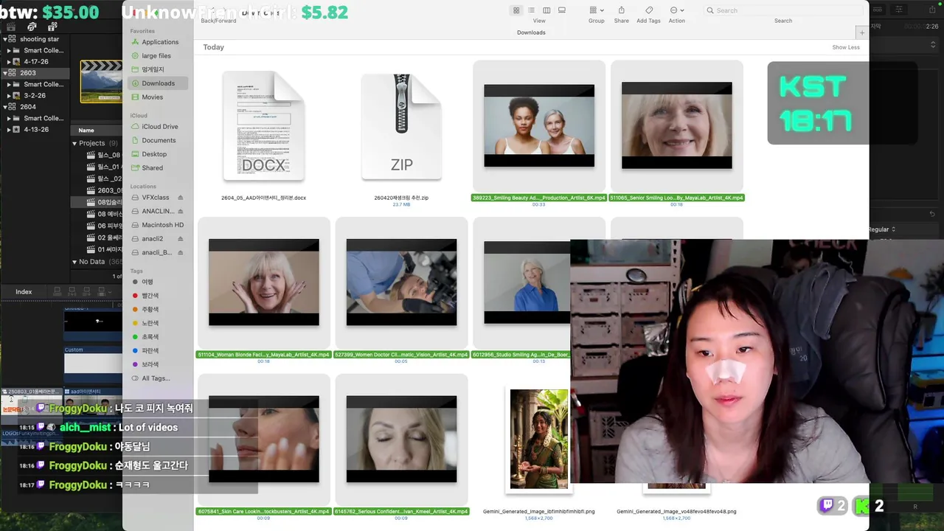944x531 pixels.
Task: Select Gemini_Generated_Image_ibflmhib png thumbnail
Action: (x=539, y=439)
